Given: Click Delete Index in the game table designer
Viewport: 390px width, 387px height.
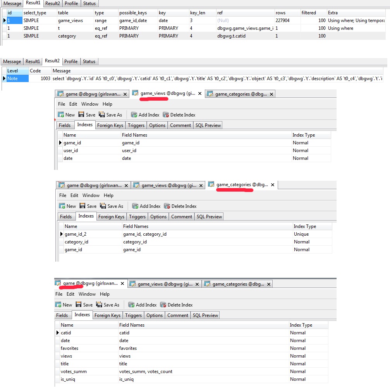Looking at the screenshot, I should tap(176, 305).
